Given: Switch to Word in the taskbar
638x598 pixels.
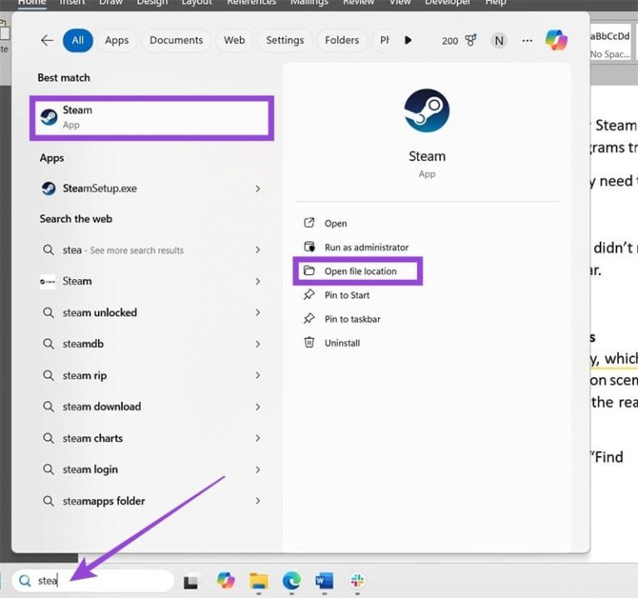Looking at the screenshot, I should (324, 581).
